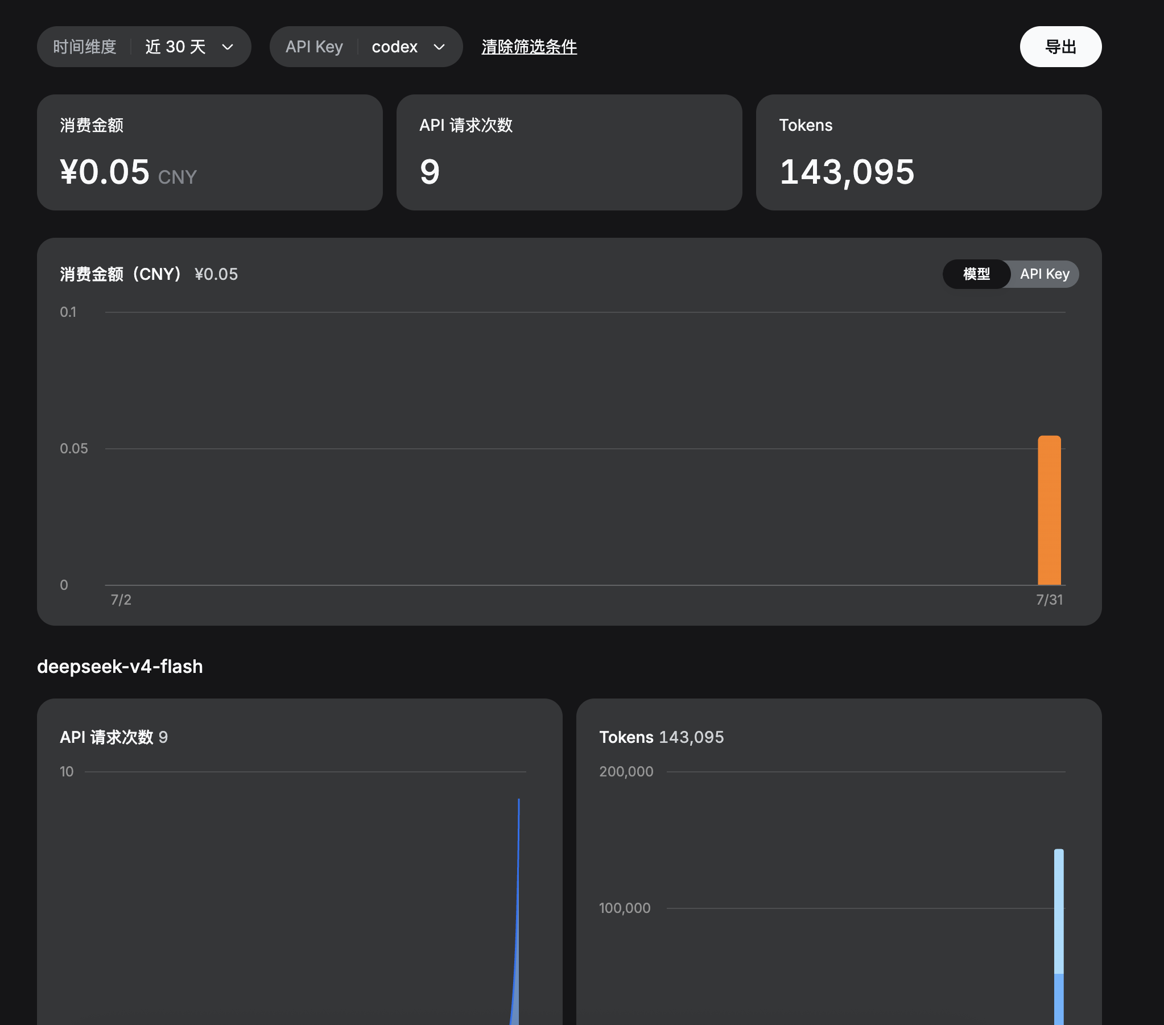Click the chevron arrow beside codex
Image resolution: width=1164 pixels, height=1025 pixels.
coord(439,47)
